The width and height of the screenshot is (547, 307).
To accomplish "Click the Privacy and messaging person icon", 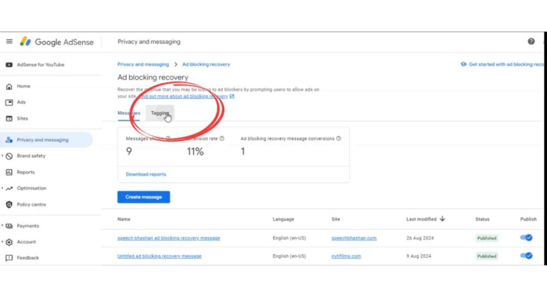I will point(9,140).
